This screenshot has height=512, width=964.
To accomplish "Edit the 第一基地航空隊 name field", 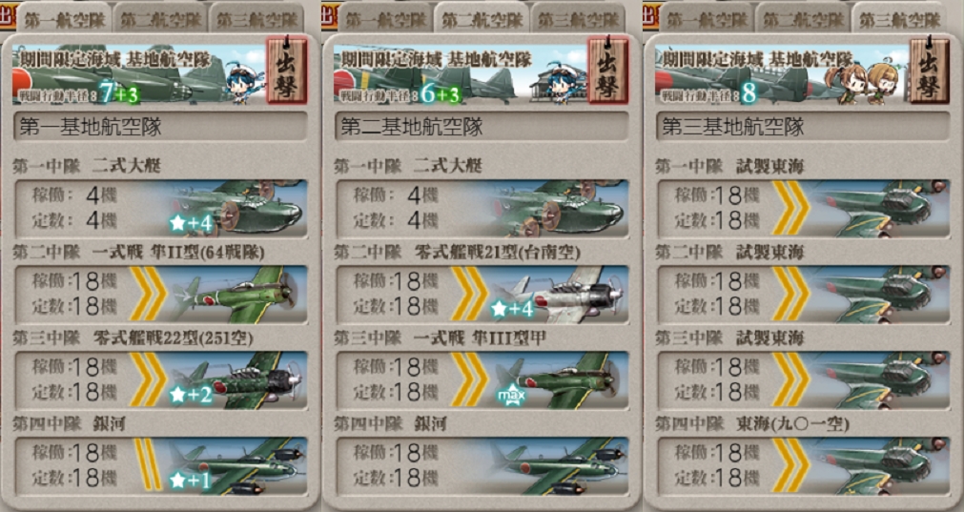I will [x=160, y=127].
